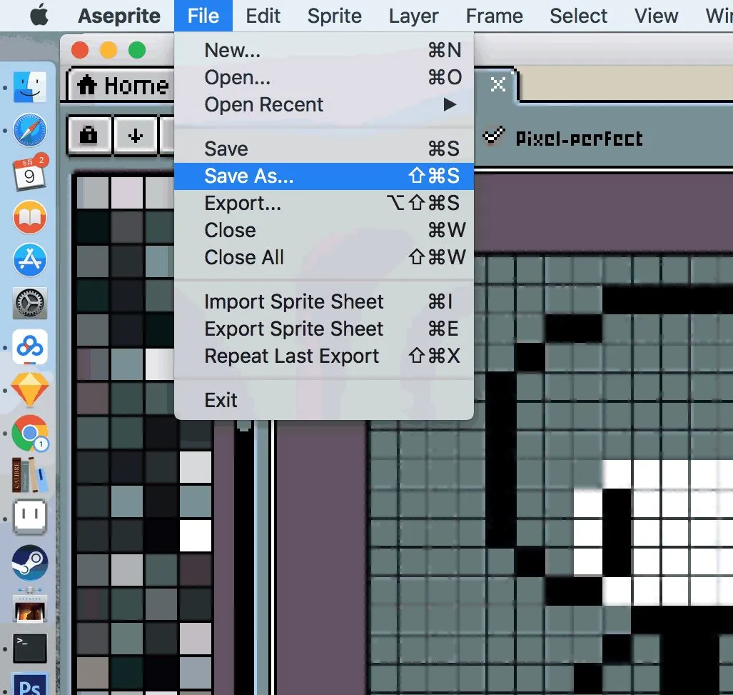Choose Open... from the File menu
733x695 pixels.
click(x=323, y=77)
